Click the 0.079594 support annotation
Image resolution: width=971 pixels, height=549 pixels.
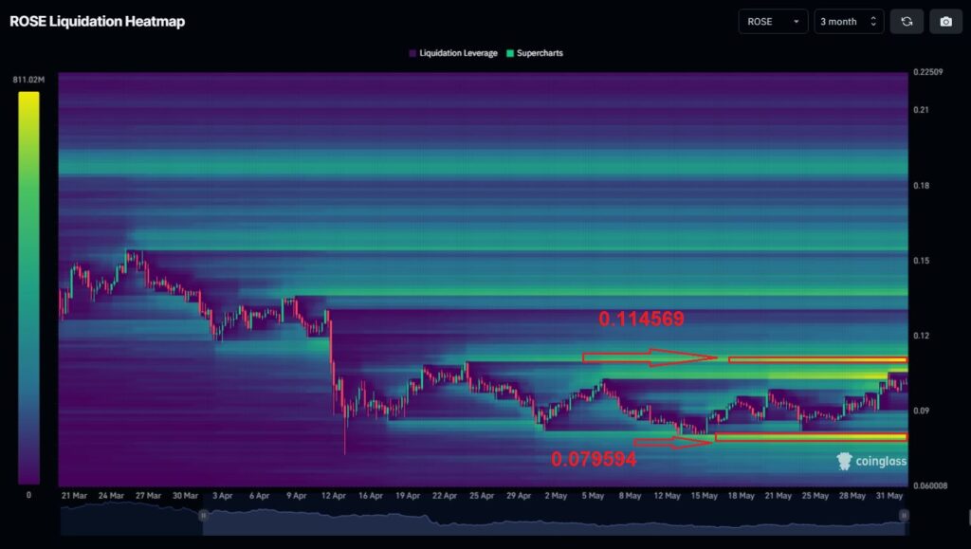594,460
